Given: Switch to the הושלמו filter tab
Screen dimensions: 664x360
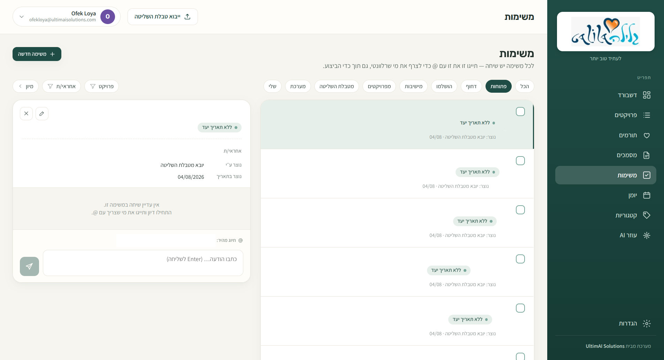Looking at the screenshot, I should [x=444, y=86].
